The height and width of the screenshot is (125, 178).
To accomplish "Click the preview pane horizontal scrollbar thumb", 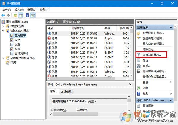I will pos(75,114).
